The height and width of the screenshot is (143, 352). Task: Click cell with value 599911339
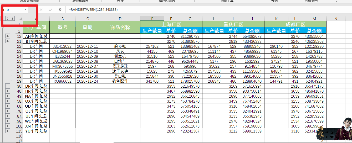tap(252, 131)
